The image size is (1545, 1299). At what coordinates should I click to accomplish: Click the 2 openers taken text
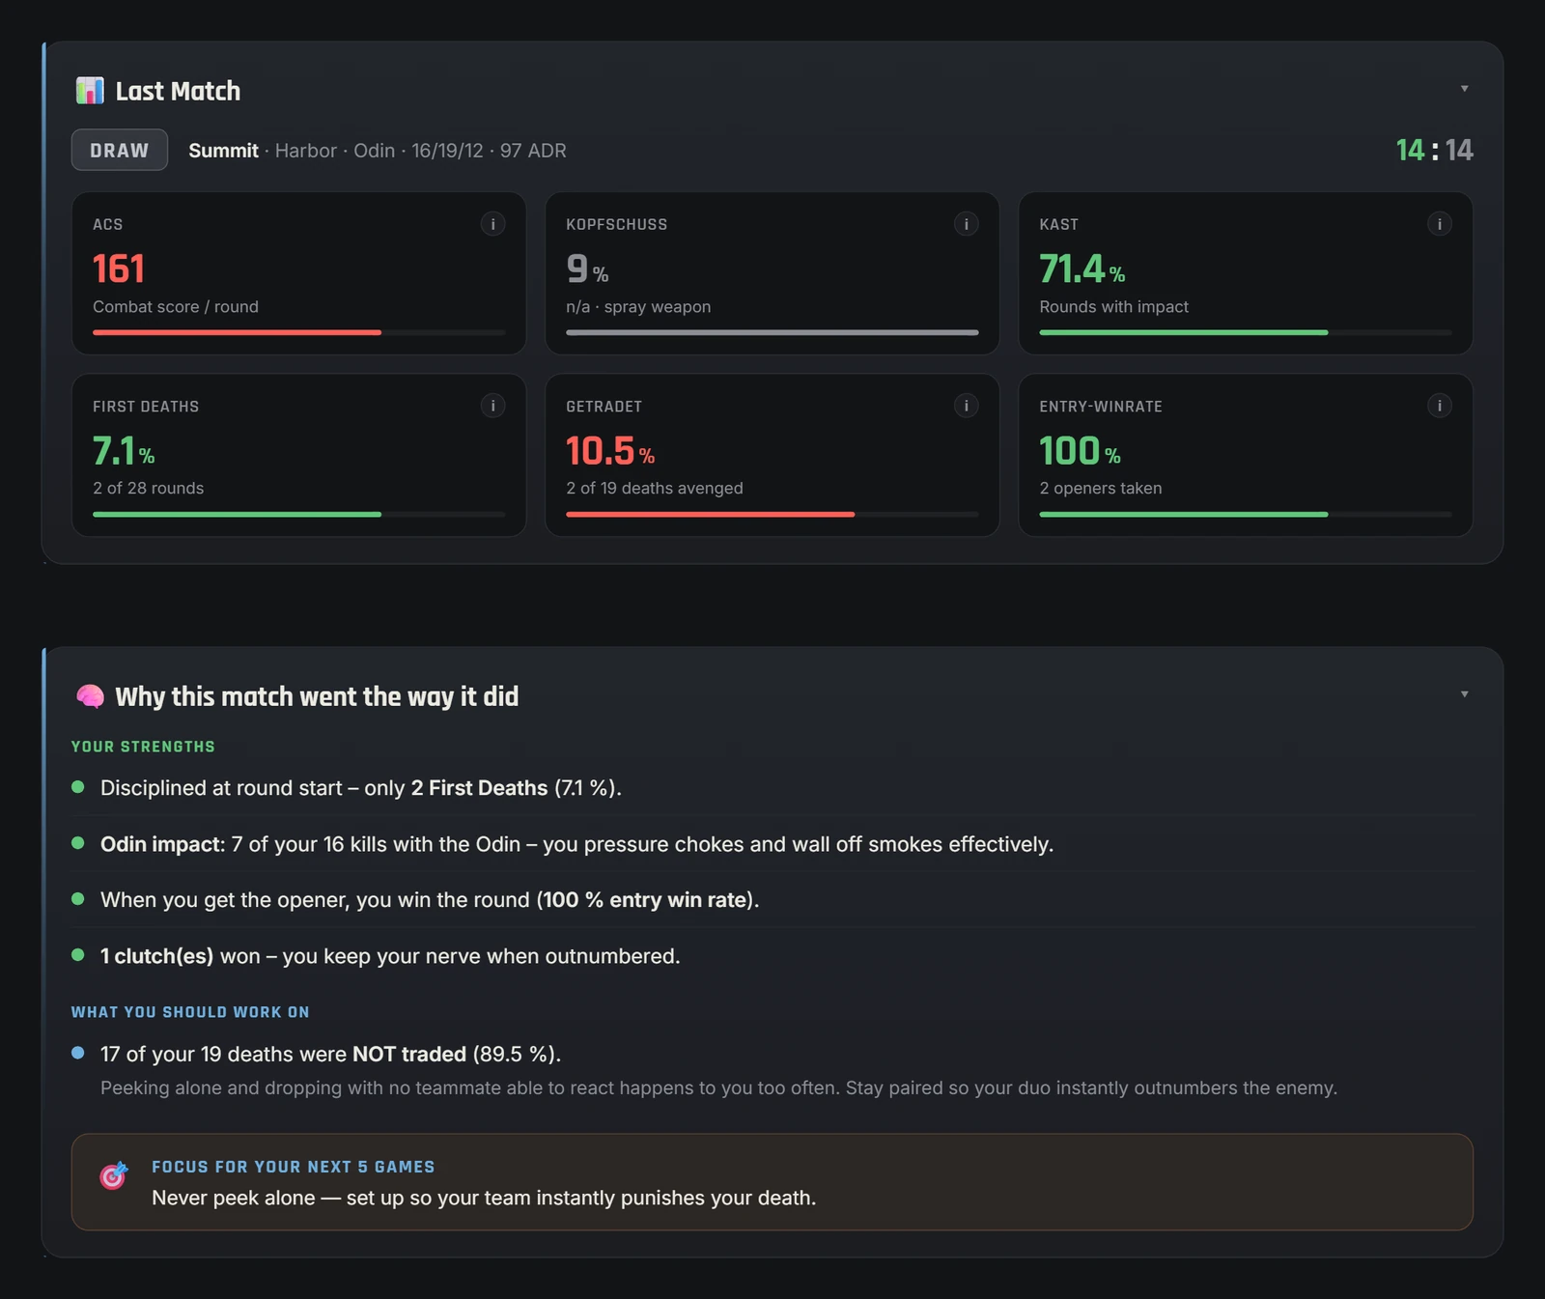pyautogui.click(x=1101, y=489)
